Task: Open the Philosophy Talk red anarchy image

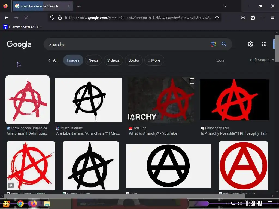Action: coord(234,100)
